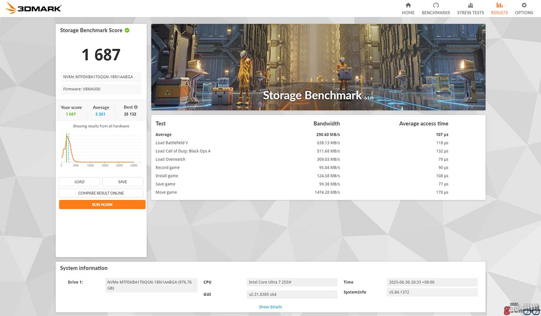Click the Storage Benchmark Score heading

pyautogui.click(x=91, y=30)
